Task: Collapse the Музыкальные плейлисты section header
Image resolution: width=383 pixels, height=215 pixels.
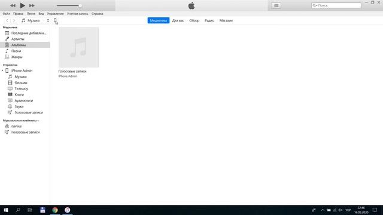Action: [21, 121]
